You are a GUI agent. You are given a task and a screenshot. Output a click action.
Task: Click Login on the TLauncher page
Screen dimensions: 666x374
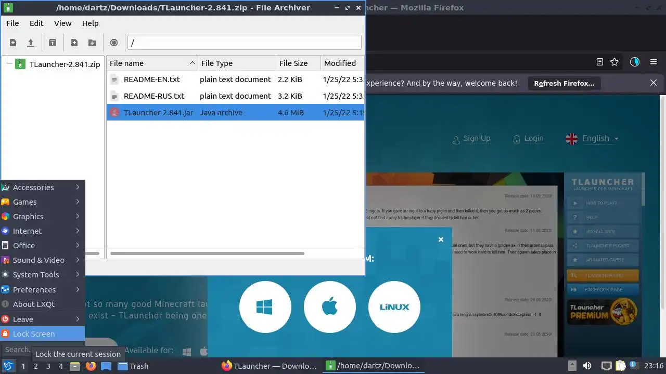tap(528, 139)
